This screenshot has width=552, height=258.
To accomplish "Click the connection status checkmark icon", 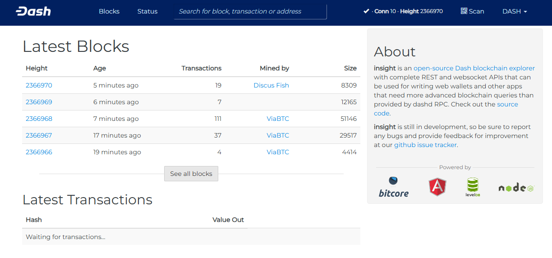I will (366, 11).
